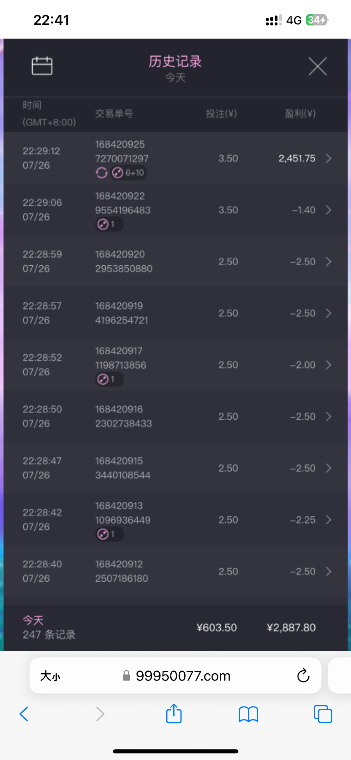Expand the -1.40 record chevron

click(x=329, y=210)
